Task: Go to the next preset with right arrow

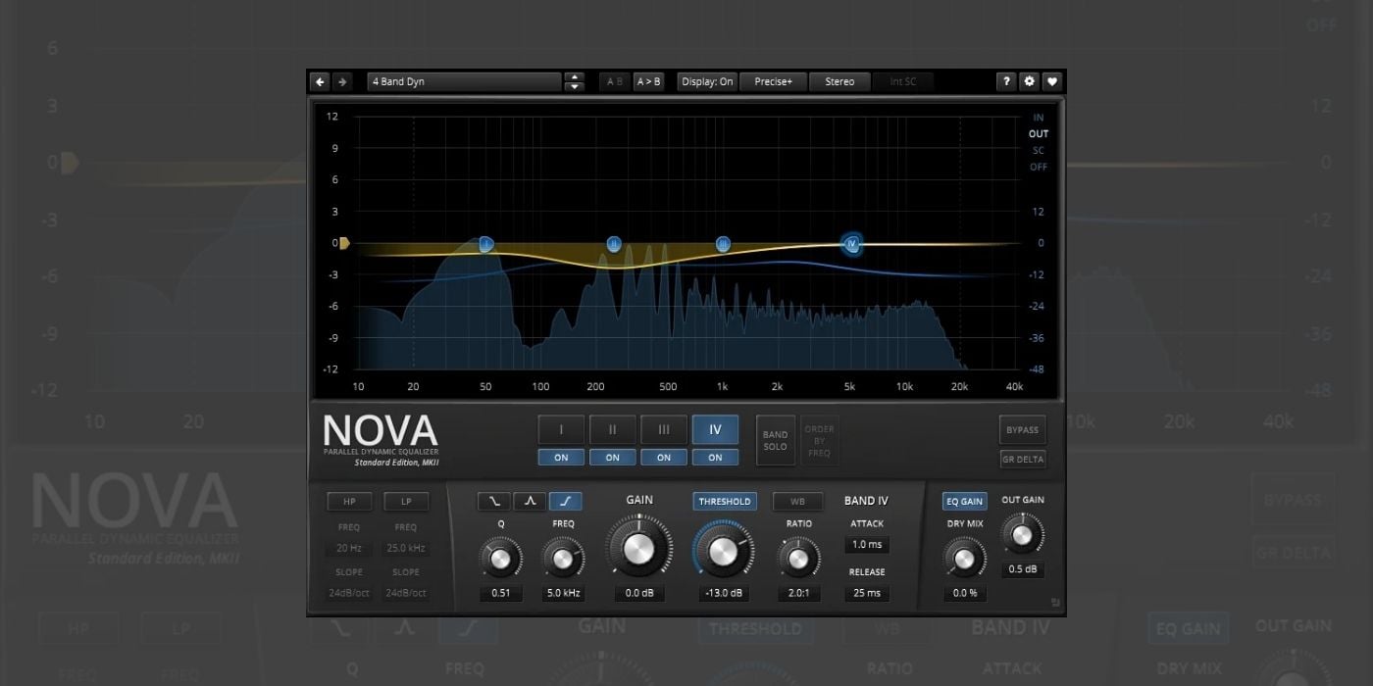Action: [x=341, y=81]
